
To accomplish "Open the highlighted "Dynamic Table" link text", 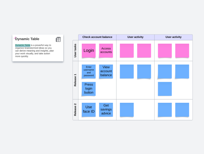I will point(23,45).
